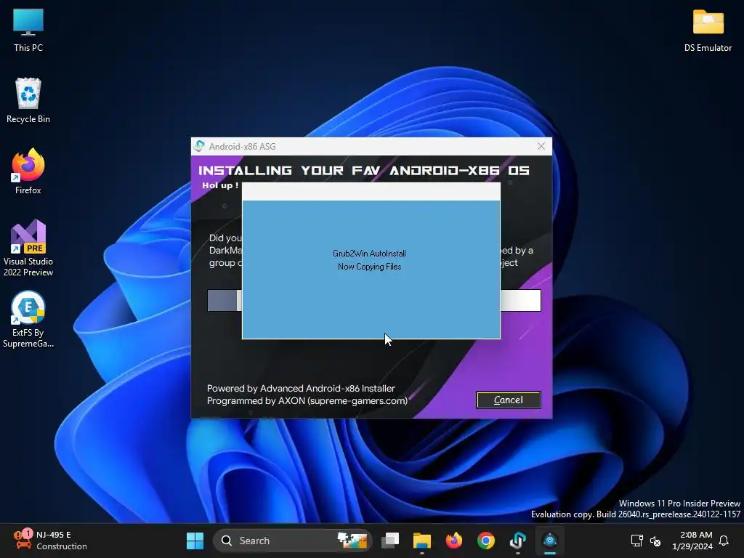Click the 'Hol up !' subtitle
744x558 pixels.
(x=220, y=185)
